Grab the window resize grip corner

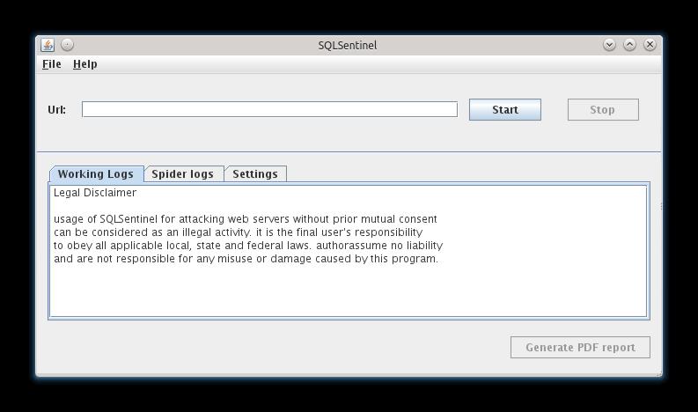[x=658, y=373]
